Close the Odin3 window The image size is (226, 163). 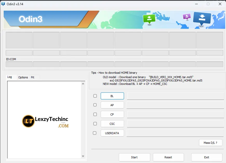tap(220, 4)
